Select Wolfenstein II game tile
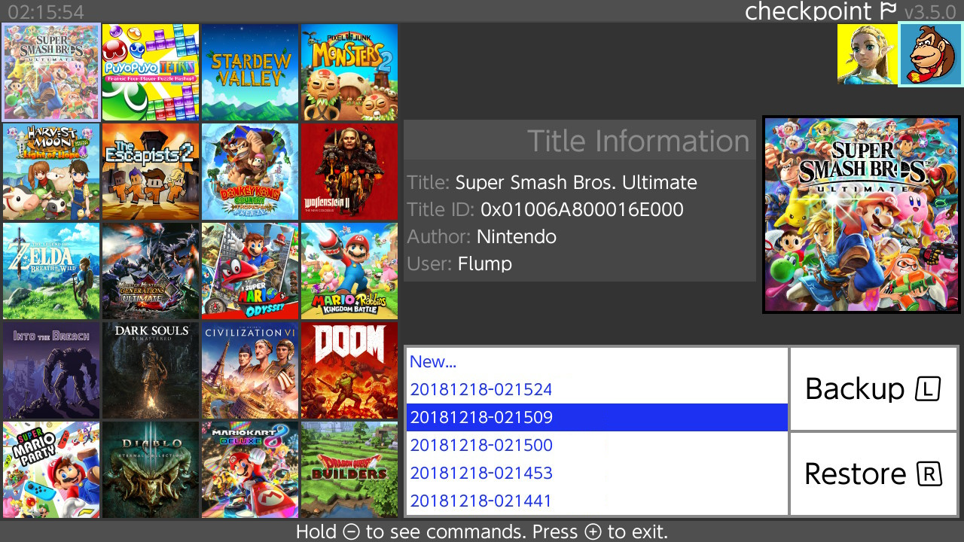The height and width of the screenshot is (542, 964). (x=349, y=172)
